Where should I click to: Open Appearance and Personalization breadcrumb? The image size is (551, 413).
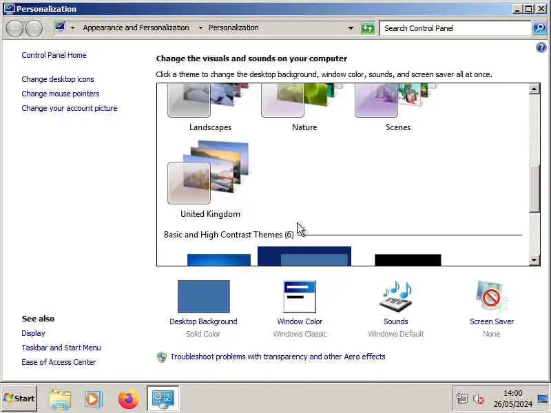pyautogui.click(x=136, y=28)
